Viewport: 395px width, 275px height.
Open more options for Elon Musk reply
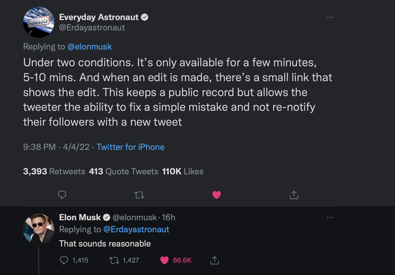click(x=330, y=217)
